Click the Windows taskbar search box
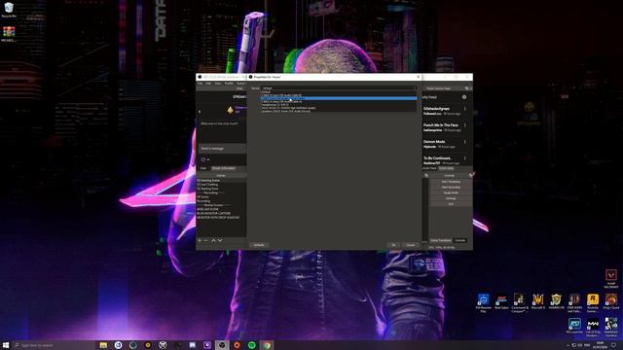This screenshot has height=350, width=623. [54, 345]
